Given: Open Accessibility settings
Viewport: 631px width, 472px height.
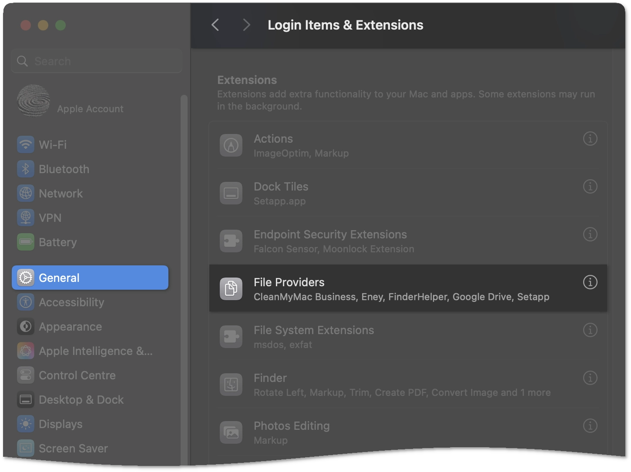Looking at the screenshot, I should click(x=90, y=302).
